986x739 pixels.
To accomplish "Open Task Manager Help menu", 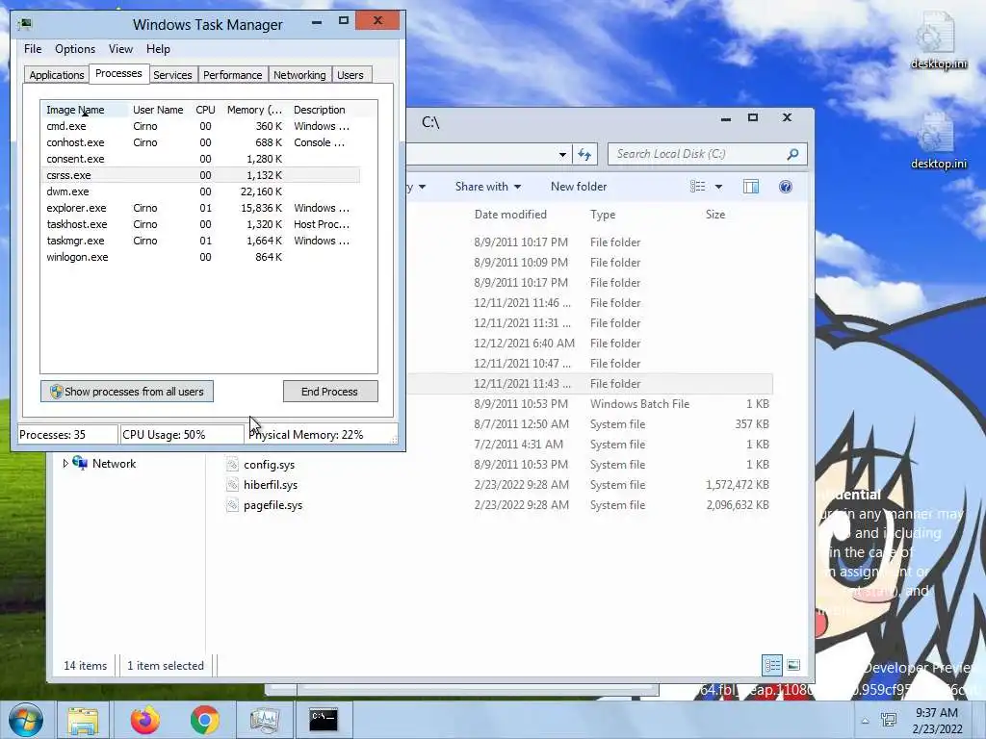I will coord(158,49).
